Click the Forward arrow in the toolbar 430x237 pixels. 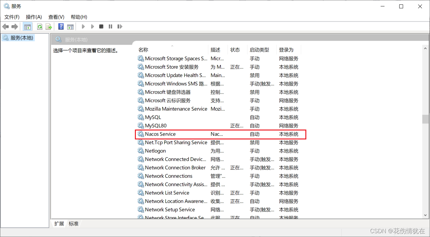click(14, 27)
